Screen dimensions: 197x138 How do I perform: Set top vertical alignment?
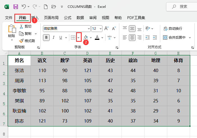[125, 28]
